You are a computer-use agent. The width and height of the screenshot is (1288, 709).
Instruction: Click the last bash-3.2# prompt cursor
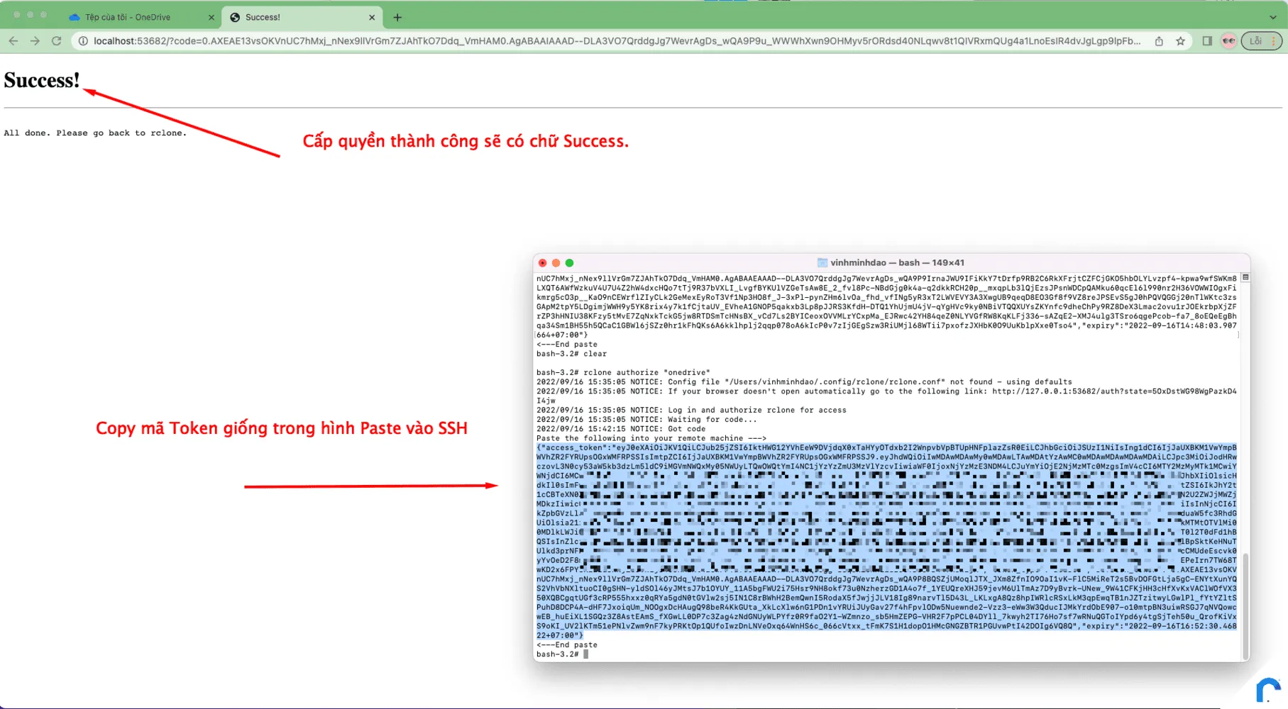point(585,654)
